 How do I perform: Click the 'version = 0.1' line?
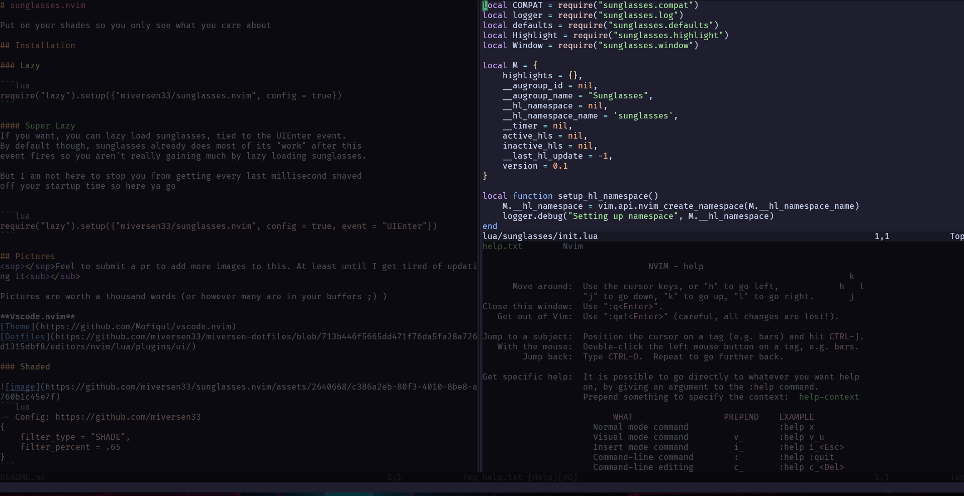[535, 166]
